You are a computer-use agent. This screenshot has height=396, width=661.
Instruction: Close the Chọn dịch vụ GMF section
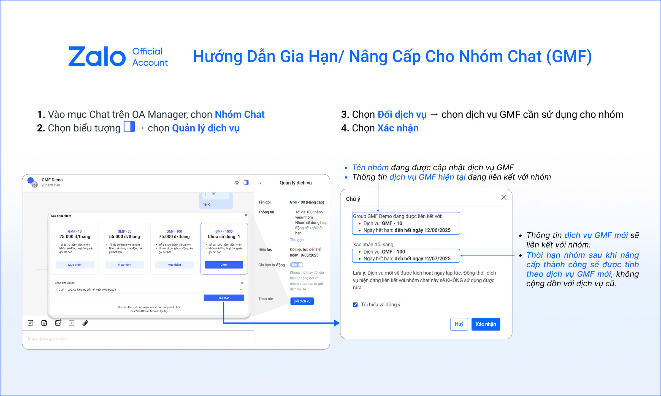[242, 283]
